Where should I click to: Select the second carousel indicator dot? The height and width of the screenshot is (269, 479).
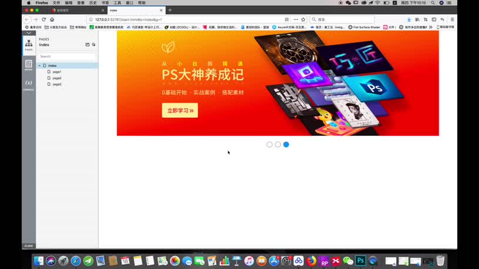coord(277,144)
